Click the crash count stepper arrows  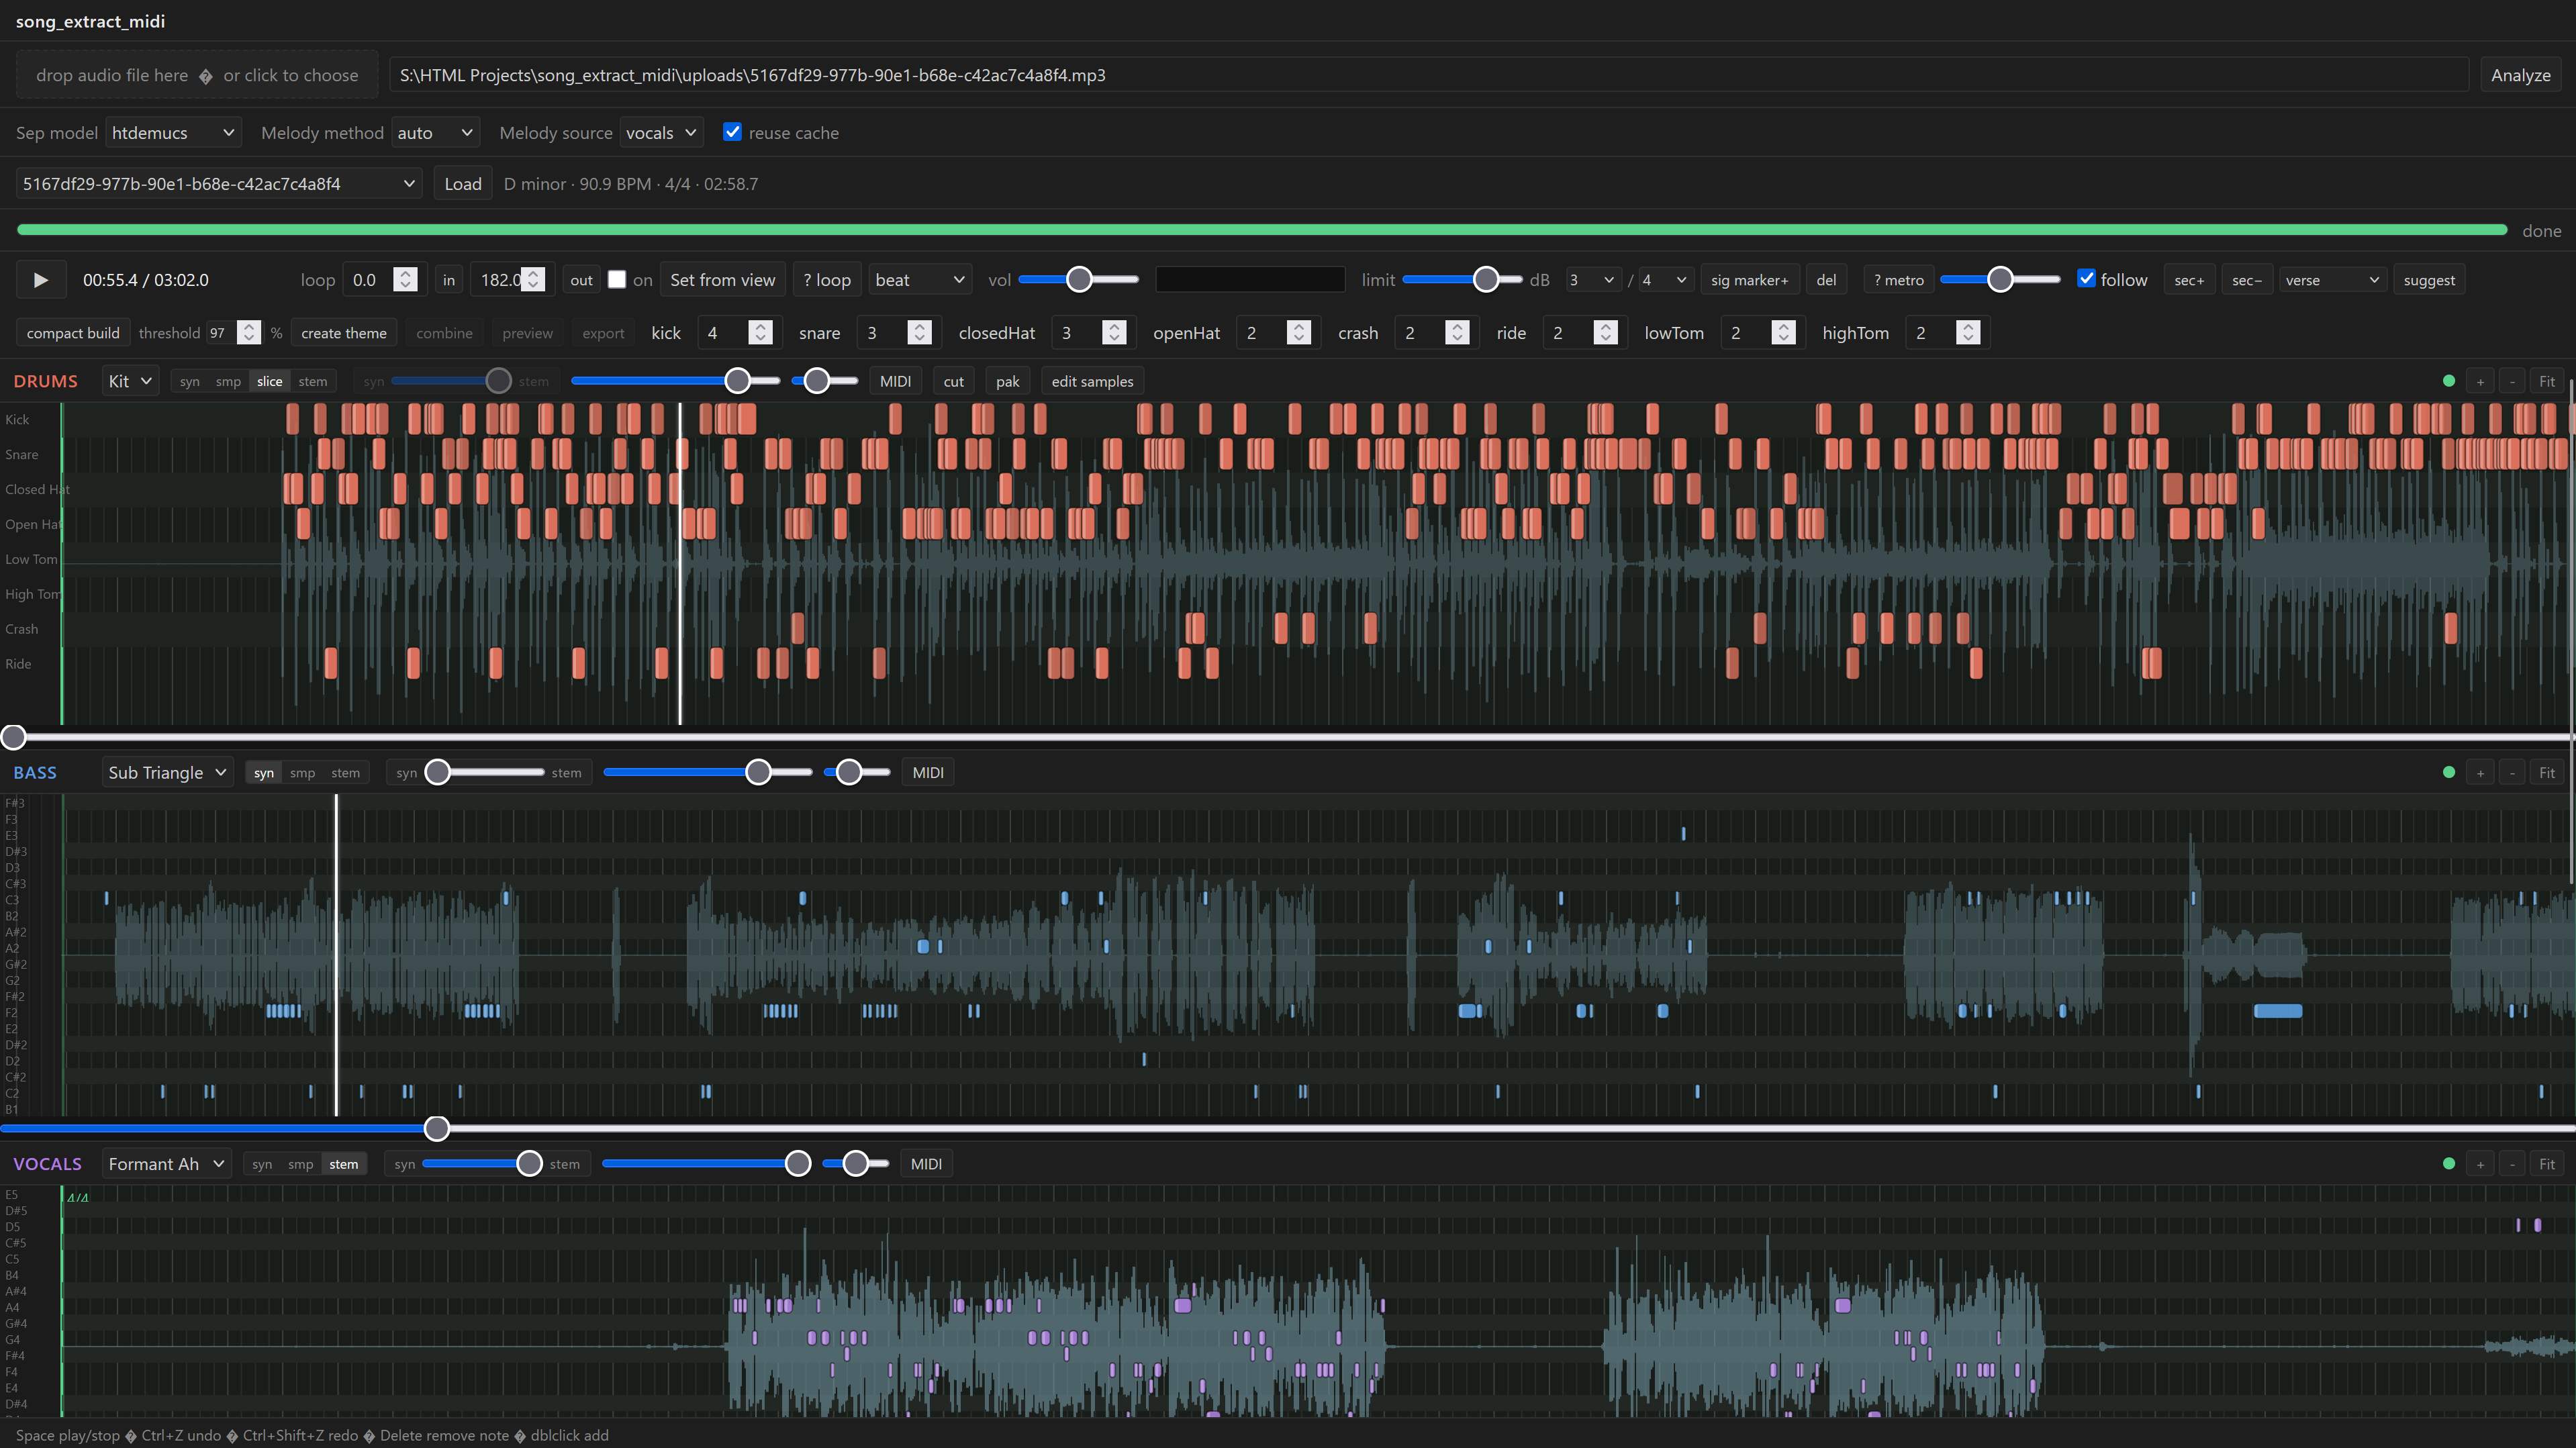(x=1457, y=333)
